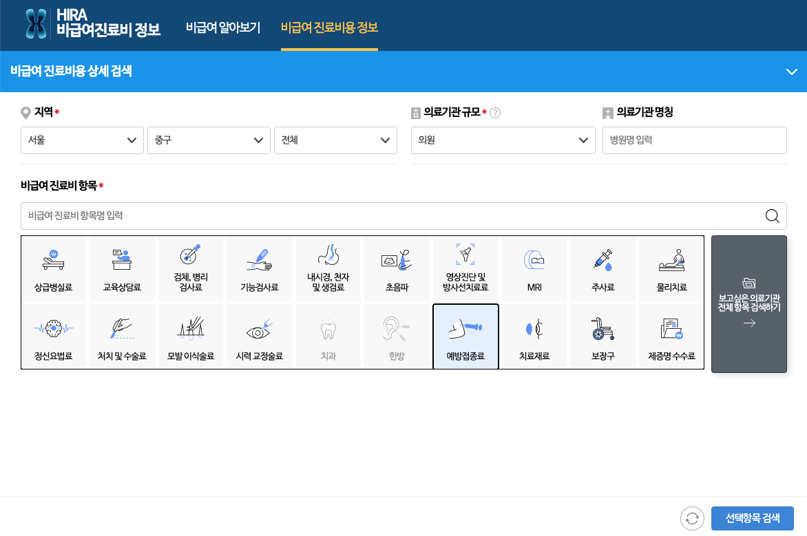Open the 서울 region dropdown

[x=82, y=140]
